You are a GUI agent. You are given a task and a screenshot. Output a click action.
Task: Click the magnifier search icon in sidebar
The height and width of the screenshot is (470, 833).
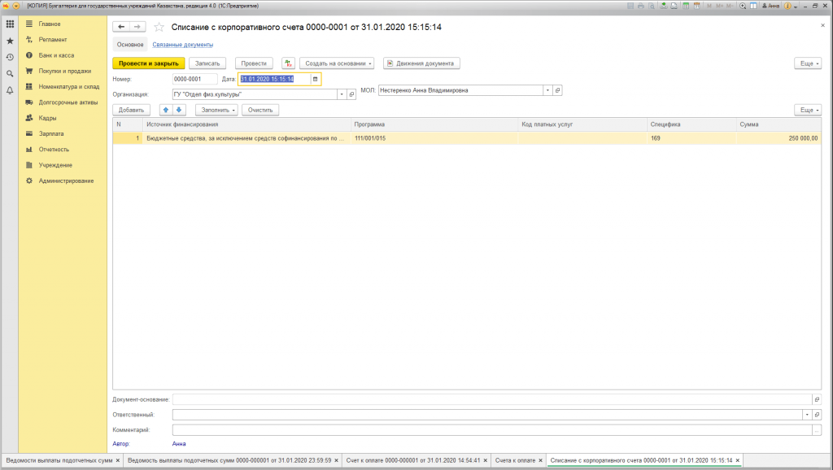click(10, 73)
